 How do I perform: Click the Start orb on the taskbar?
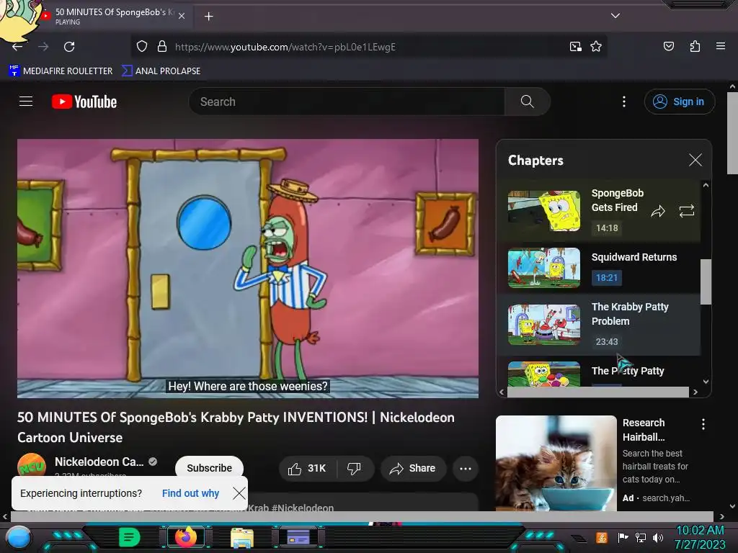[18, 537]
